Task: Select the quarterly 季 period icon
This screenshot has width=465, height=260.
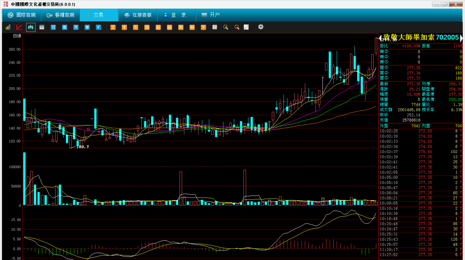Action: 87,27
